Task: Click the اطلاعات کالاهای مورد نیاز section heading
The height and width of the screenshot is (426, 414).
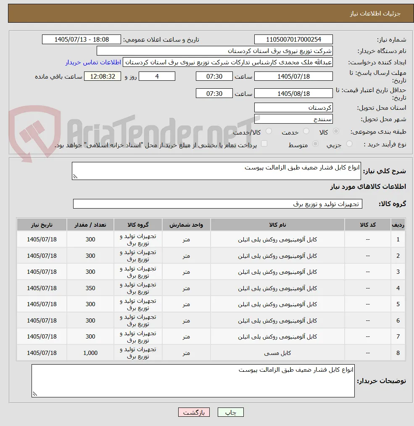Action: click(368, 187)
